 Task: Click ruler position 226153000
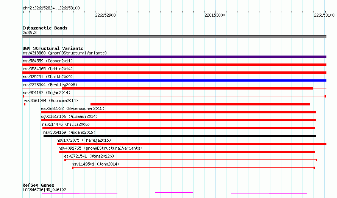(215, 15)
